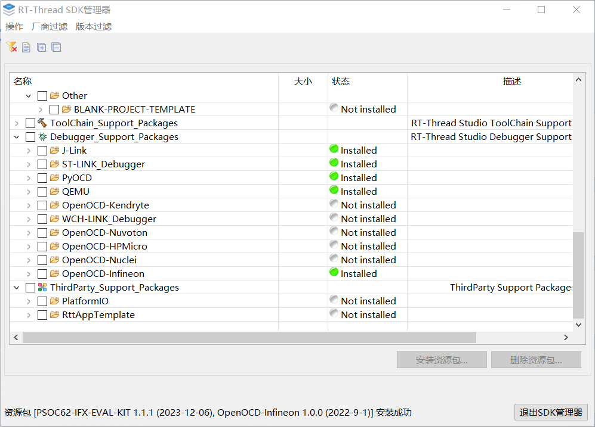Click the collapse all toolbar icon

(57, 47)
